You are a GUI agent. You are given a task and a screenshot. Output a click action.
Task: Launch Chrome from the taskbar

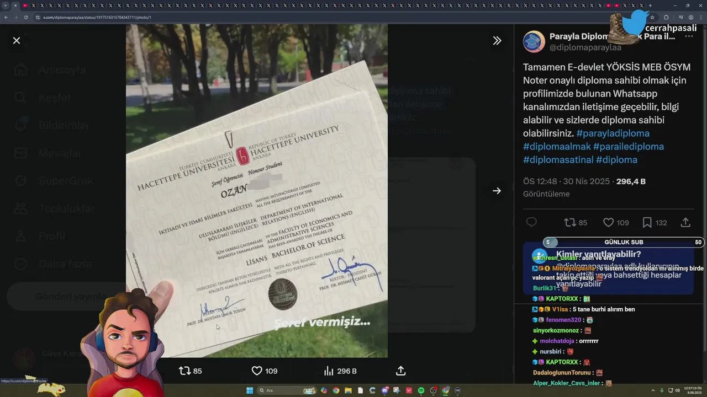336,390
